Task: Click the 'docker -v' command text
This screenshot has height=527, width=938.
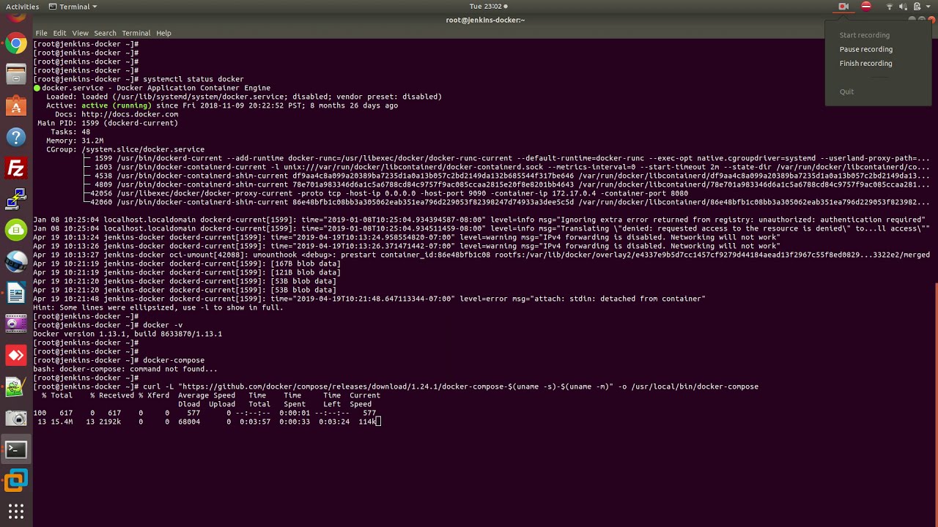Action: tap(163, 325)
